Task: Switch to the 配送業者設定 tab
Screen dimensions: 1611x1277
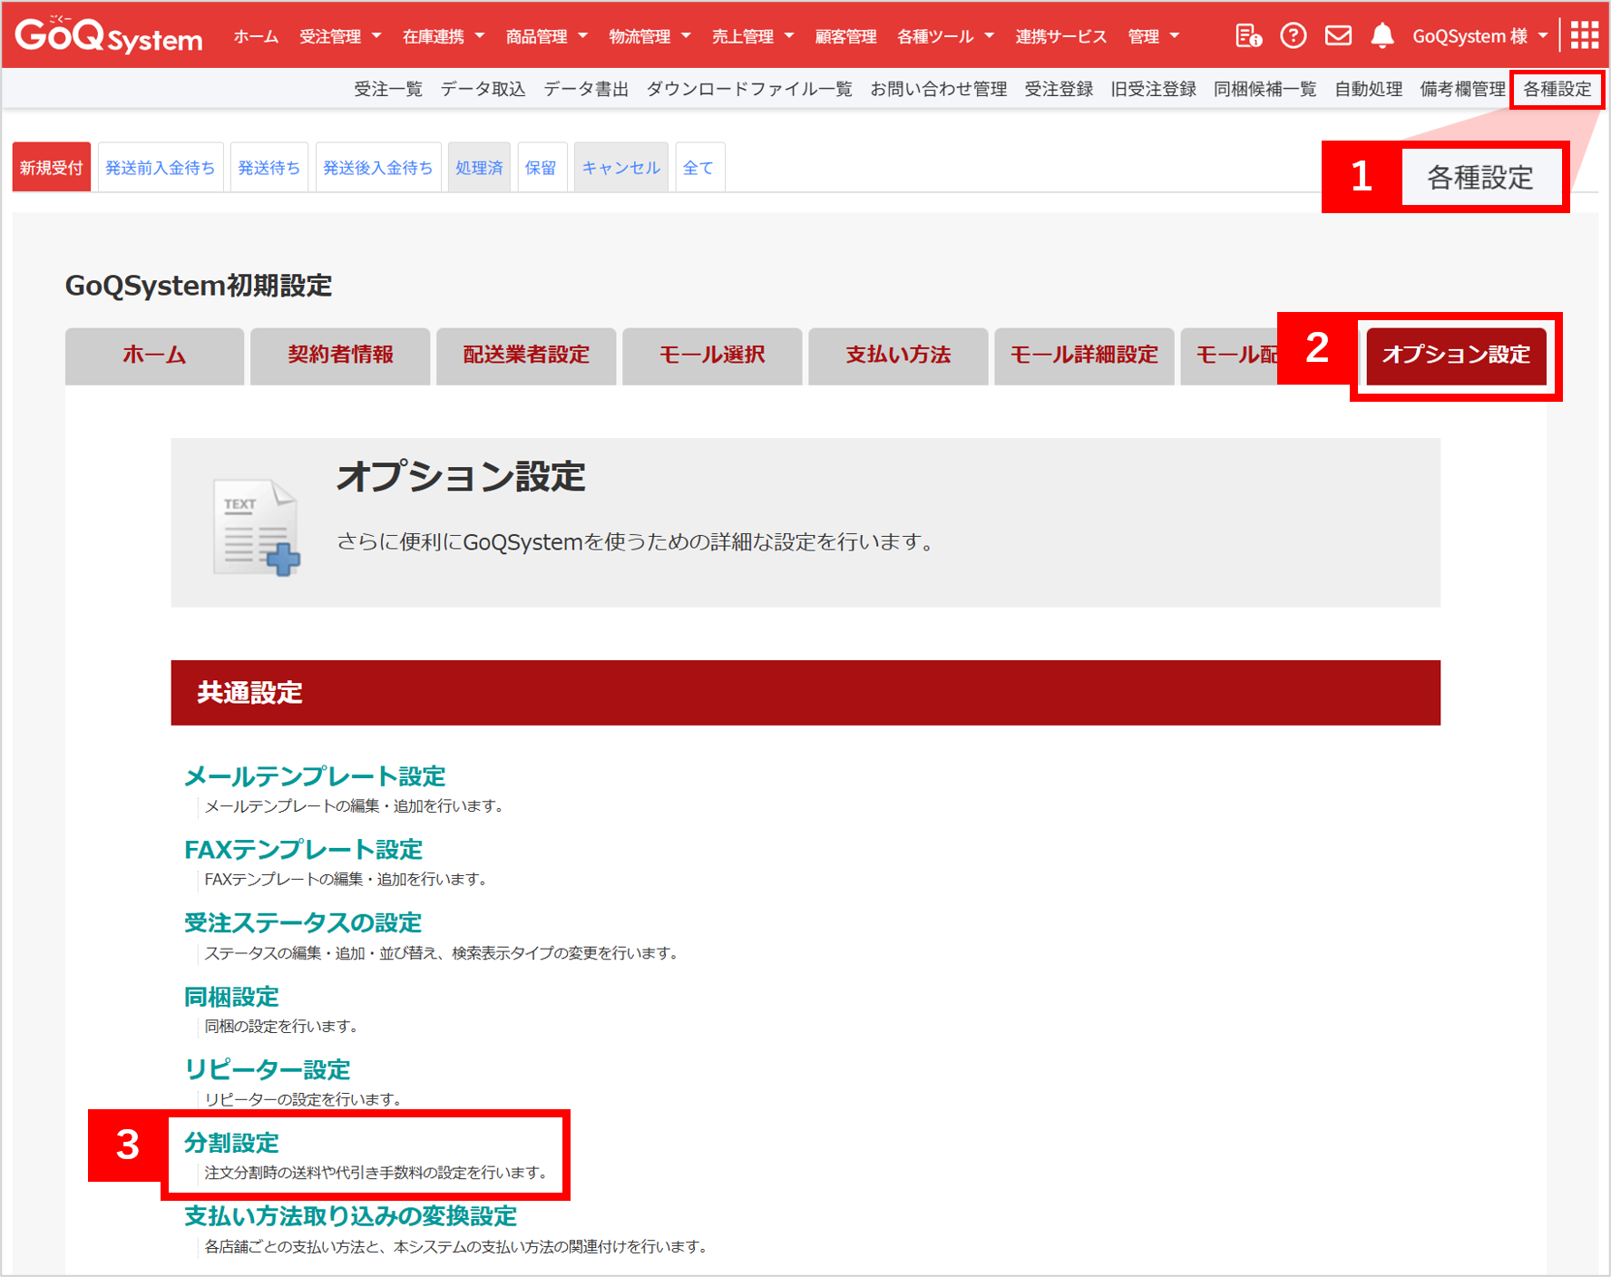Action: 526,356
